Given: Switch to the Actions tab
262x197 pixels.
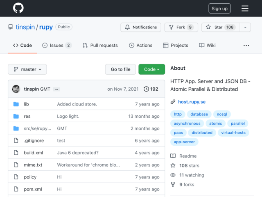Looking at the screenshot, I should tap(140, 46).
